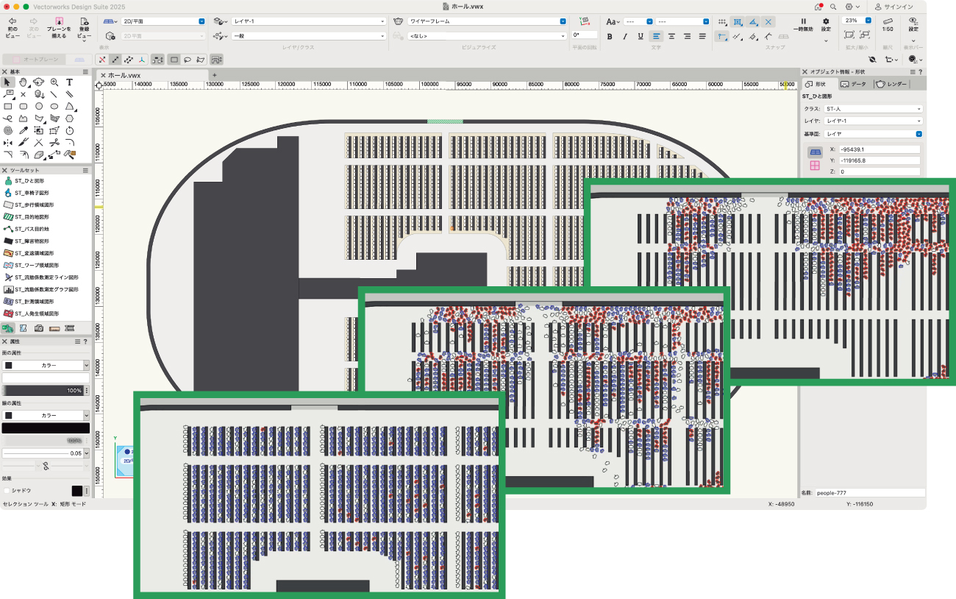Switch to the データ tab
The width and height of the screenshot is (956, 599).
(855, 85)
